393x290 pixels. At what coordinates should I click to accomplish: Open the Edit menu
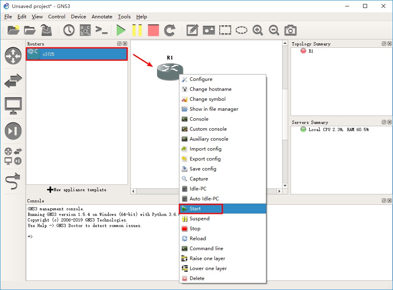pyautogui.click(x=22, y=16)
